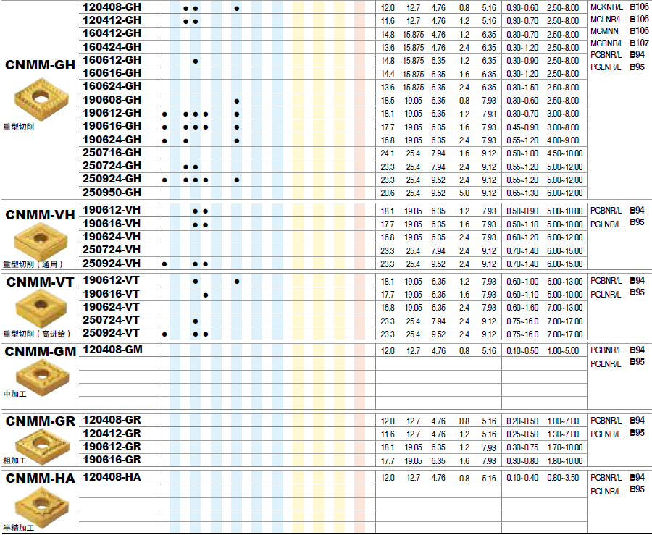Select the 120408-GH row label
This screenshot has height=535, width=652.
[x=112, y=8]
